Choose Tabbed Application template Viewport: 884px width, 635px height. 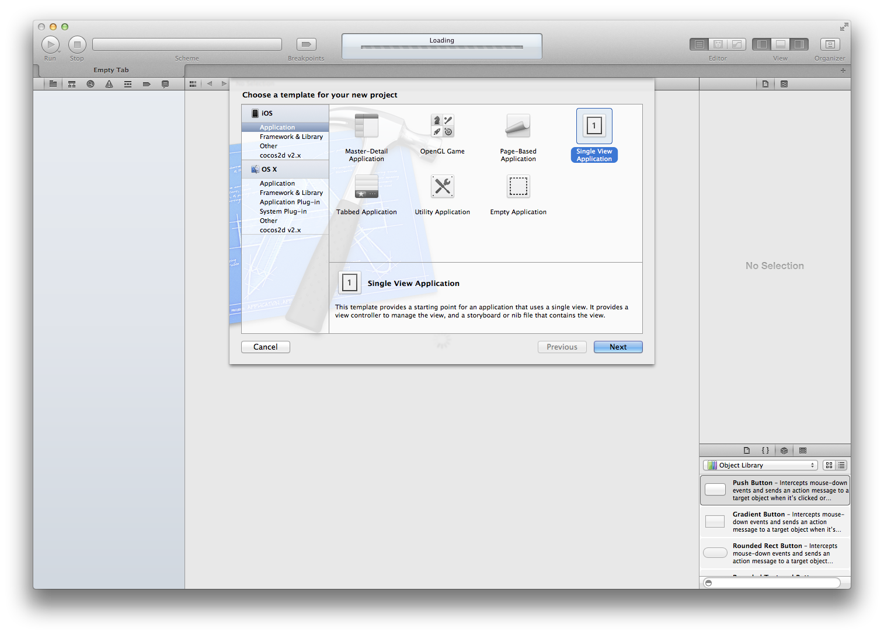click(x=367, y=195)
